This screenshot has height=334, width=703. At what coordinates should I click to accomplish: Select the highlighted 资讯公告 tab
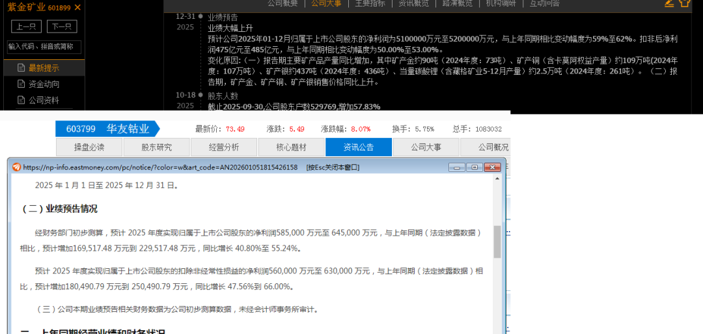359,147
